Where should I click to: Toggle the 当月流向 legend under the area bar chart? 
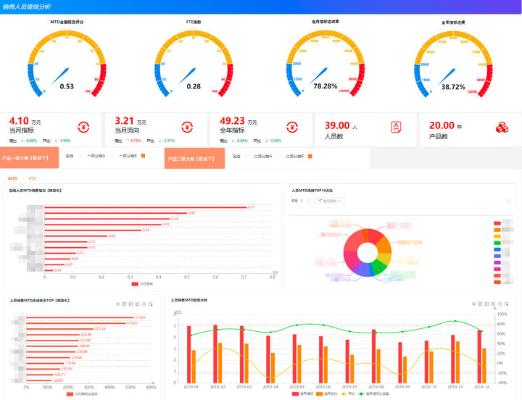tap(142, 284)
